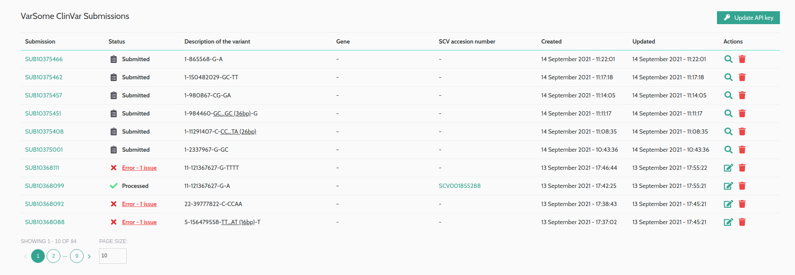Open SCV accession SCV001855288 link

[x=459, y=186]
